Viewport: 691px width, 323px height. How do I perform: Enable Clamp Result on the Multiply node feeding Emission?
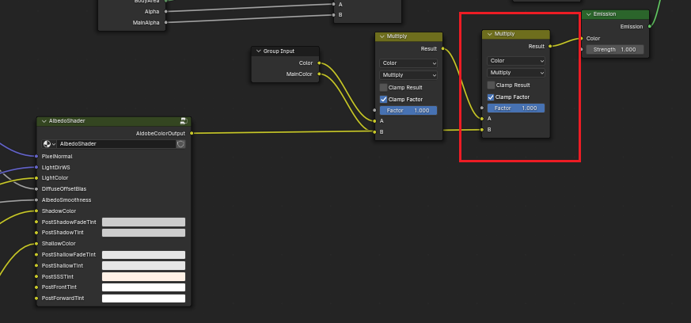click(491, 85)
